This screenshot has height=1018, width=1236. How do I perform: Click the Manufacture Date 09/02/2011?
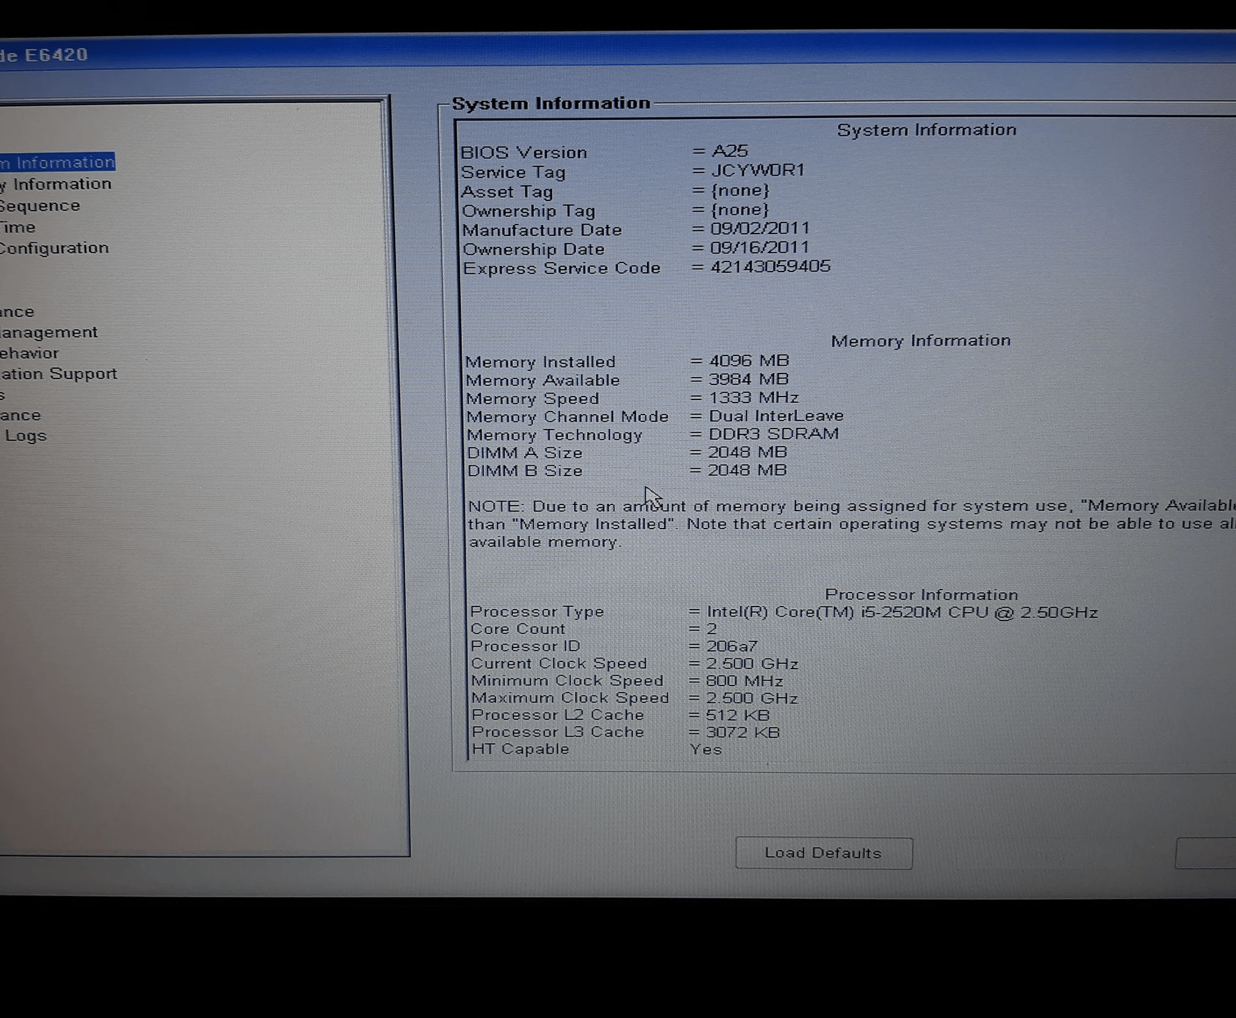[760, 228]
